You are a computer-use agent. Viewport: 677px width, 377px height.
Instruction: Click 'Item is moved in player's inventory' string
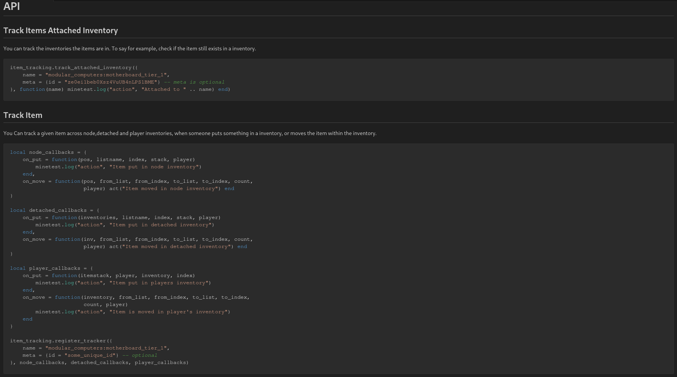pyautogui.click(x=169, y=312)
